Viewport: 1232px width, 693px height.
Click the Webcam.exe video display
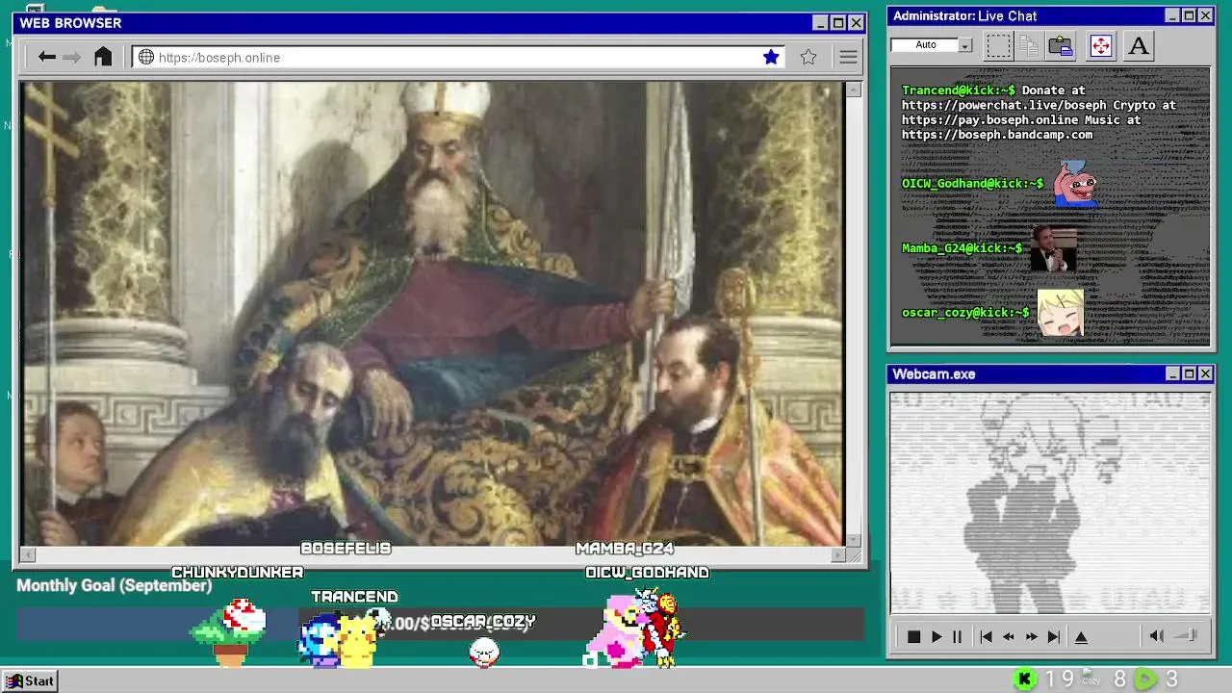[1050, 501]
